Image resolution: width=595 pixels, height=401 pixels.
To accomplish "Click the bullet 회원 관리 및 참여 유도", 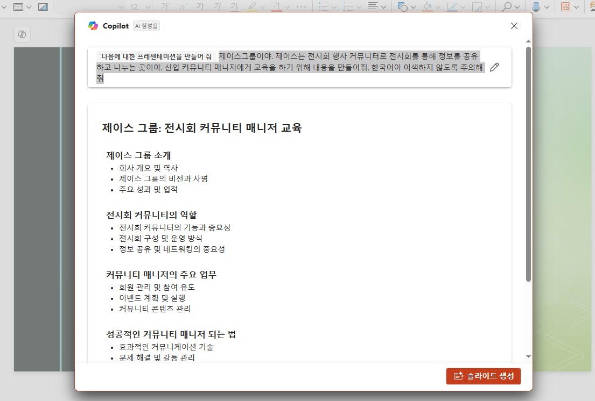I will click(157, 288).
